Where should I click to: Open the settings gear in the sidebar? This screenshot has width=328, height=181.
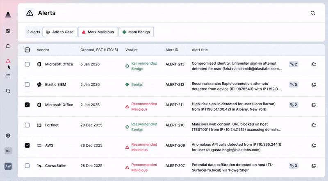point(8,136)
